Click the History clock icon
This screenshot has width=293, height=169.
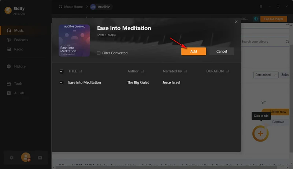(x=9, y=67)
